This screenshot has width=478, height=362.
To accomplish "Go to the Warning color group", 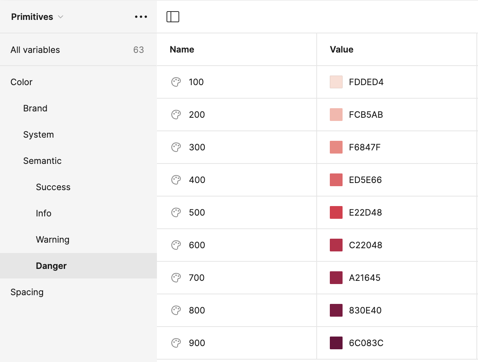I will (53, 239).
